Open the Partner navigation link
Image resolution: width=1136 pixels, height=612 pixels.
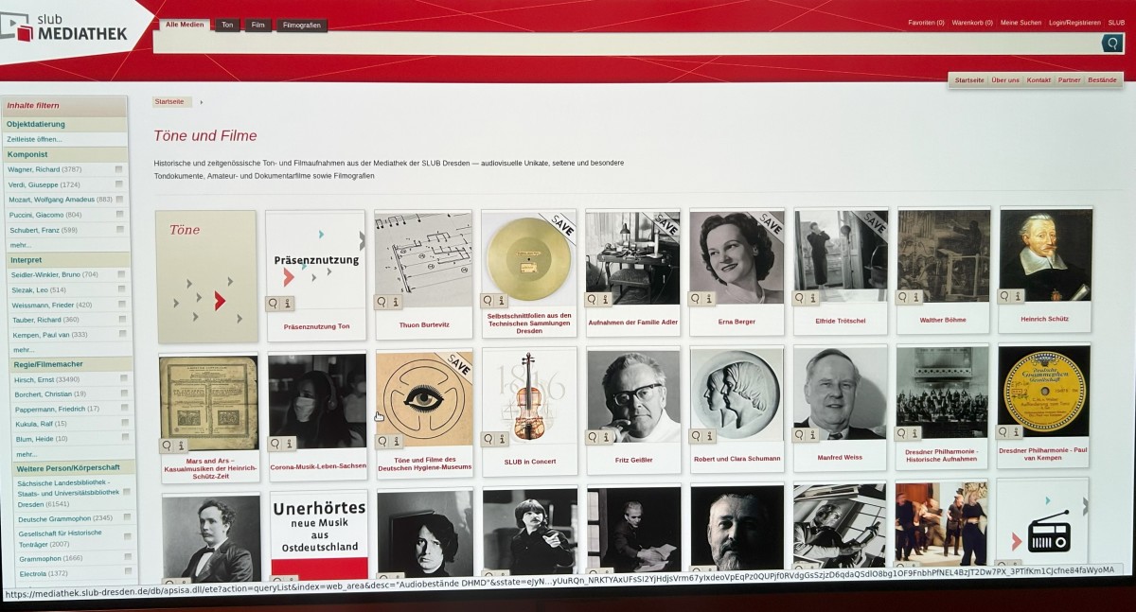point(1070,80)
